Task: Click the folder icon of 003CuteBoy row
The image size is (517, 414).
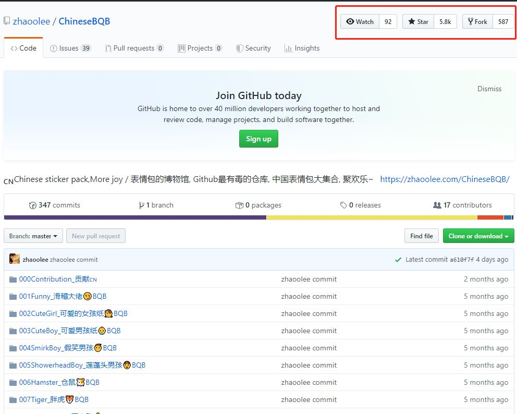Action: pyautogui.click(x=13, y=331)
